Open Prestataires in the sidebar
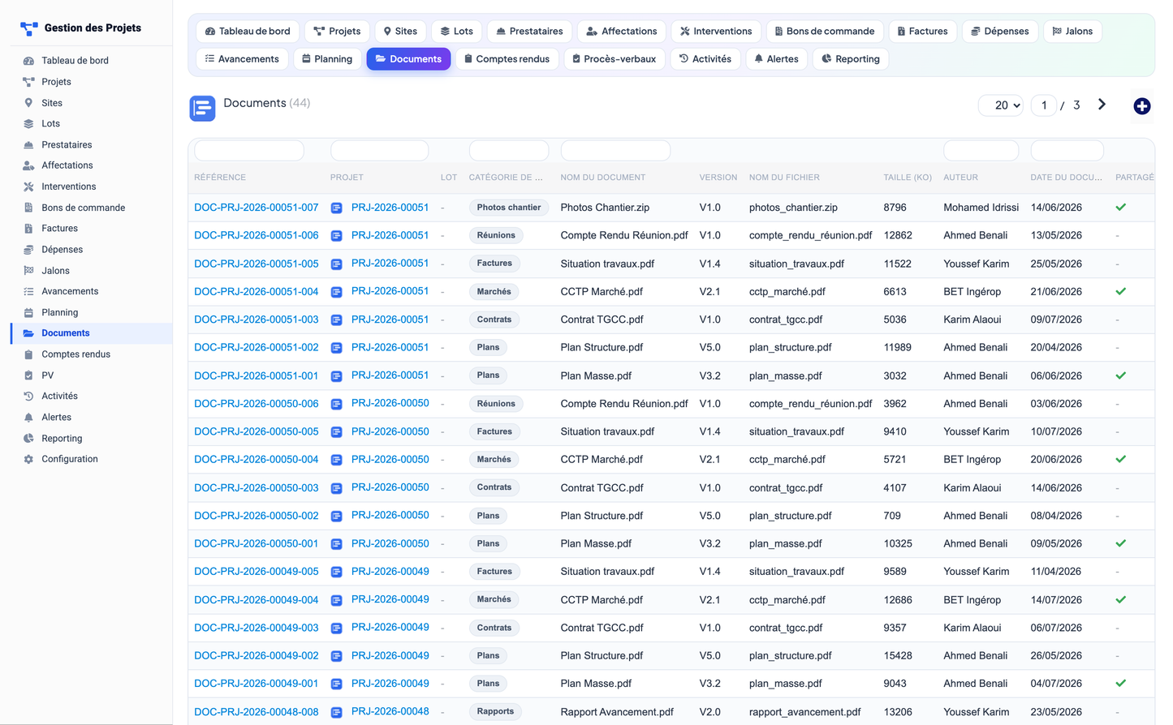Viewport: 1173px width, 725px height. (67, 144)
